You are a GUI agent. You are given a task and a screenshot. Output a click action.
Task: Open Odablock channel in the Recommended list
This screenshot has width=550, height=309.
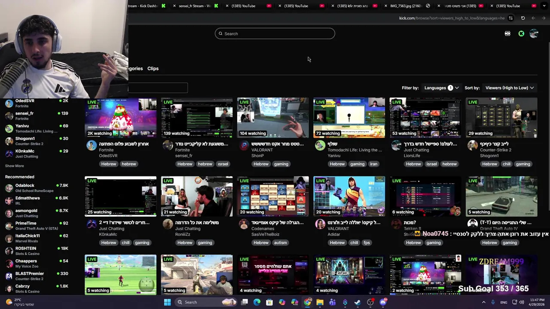tap(37, 188)
